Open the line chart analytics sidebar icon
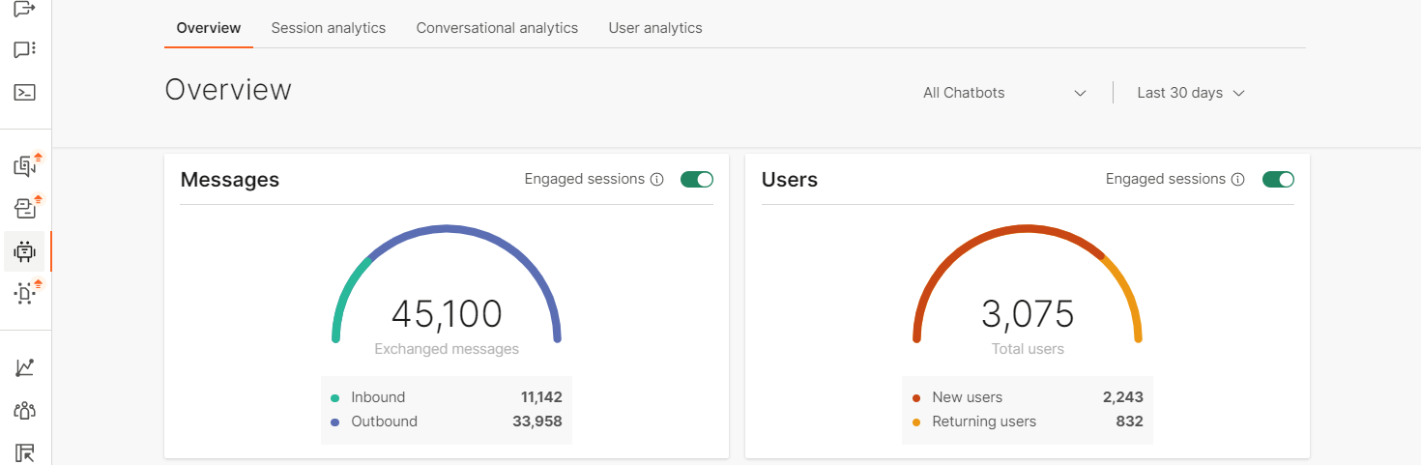The width and height of the screenshot is (1421, 465). (x=25, y=367)
